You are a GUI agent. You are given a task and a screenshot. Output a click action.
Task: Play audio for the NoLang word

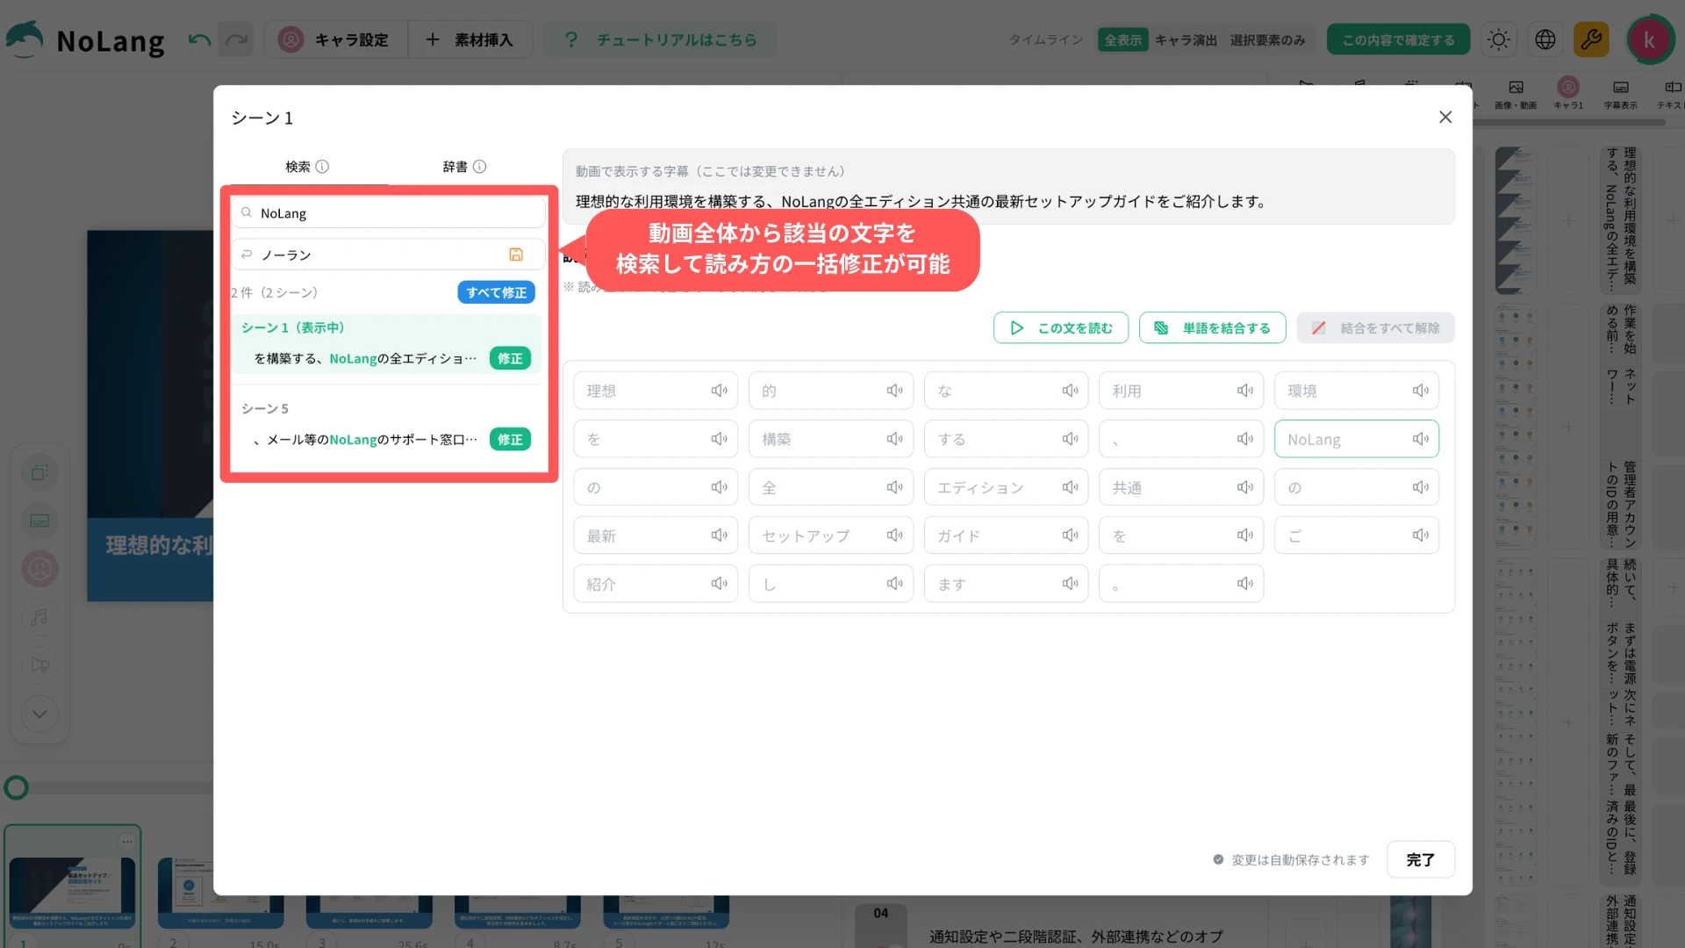(x=1420, y=439)
